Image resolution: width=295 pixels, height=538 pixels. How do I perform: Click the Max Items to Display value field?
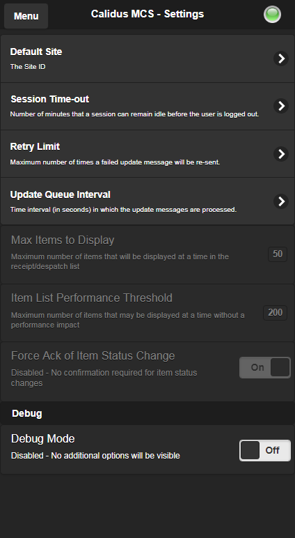pyautogui.click(x=278, y=254)
